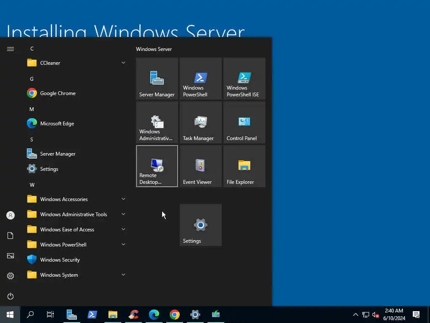The image size is (430, 323).
Task: Open the Control Panel tile
Action: pos(244,122)
